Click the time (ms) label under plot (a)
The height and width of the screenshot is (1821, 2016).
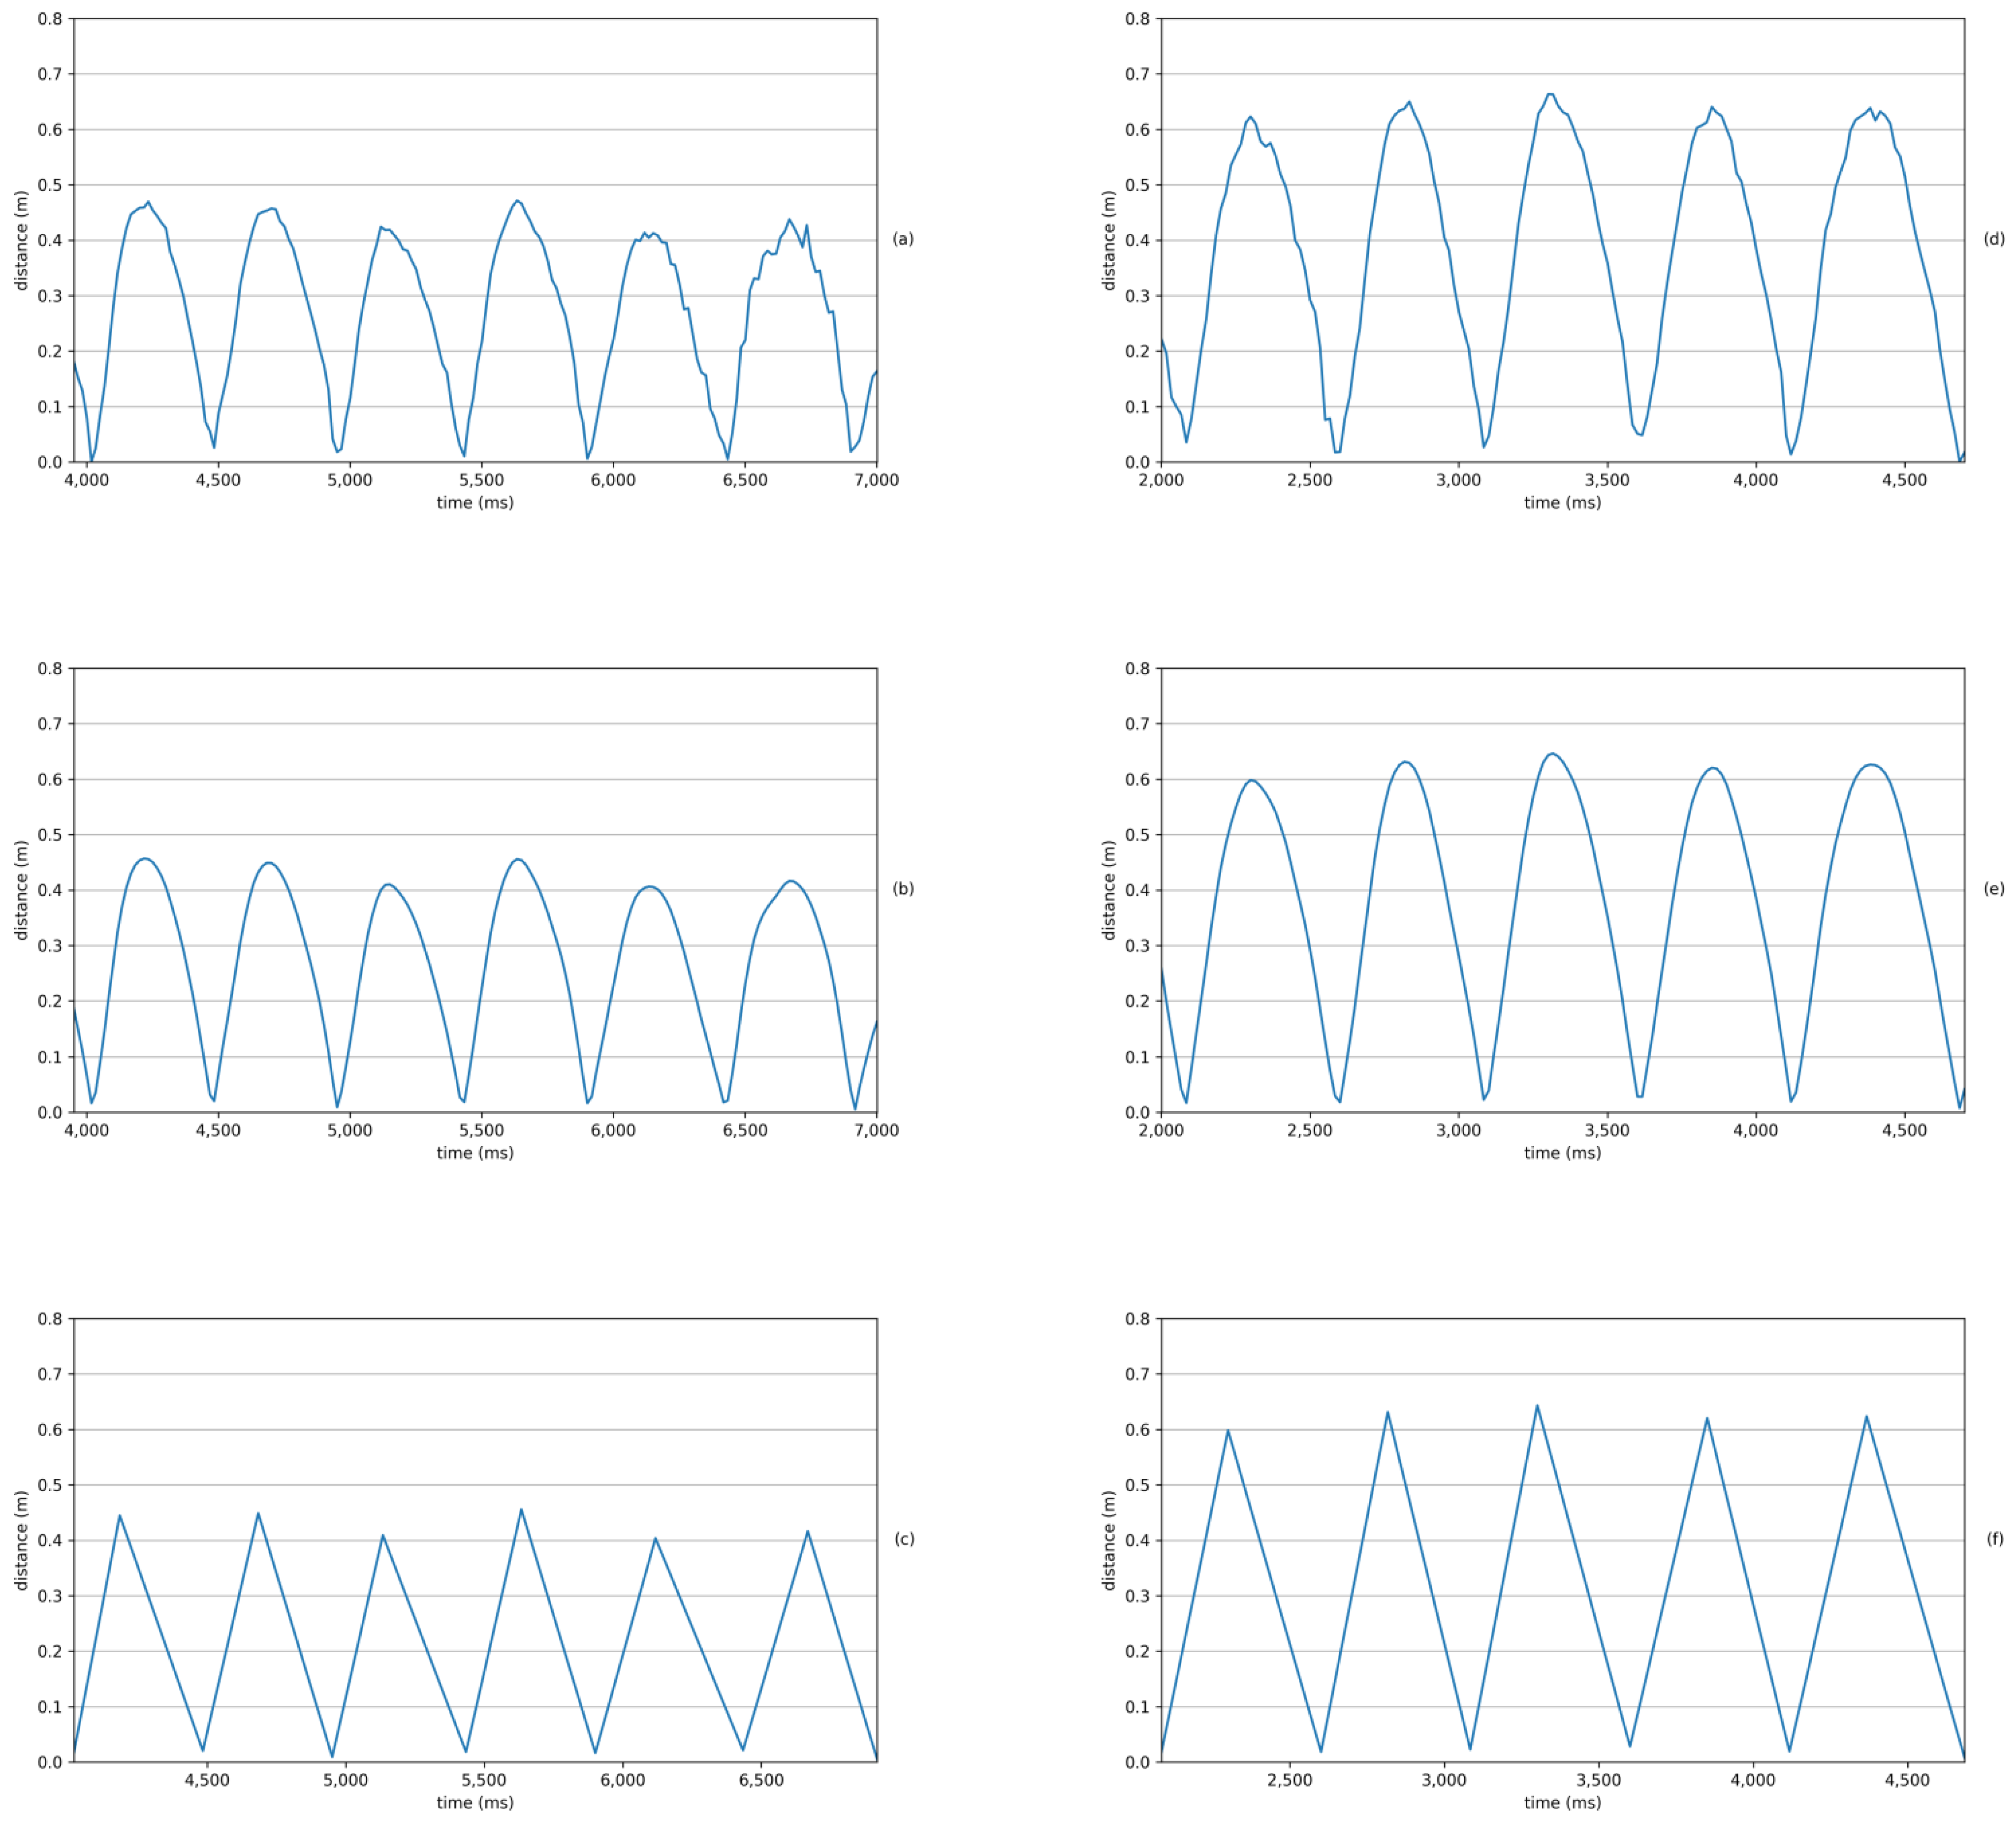pyautogui.click(x=475, y=503)
